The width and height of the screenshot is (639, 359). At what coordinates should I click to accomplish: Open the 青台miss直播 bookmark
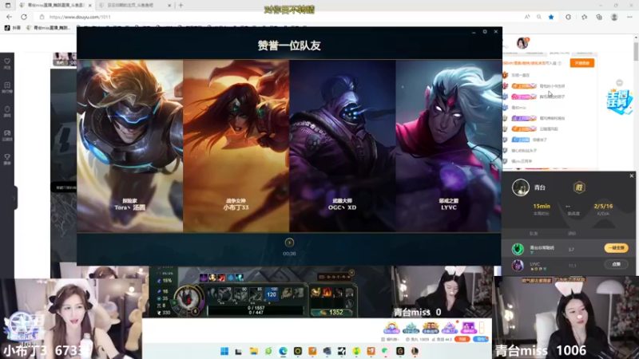pyautogui.click(x=48, y=28)
